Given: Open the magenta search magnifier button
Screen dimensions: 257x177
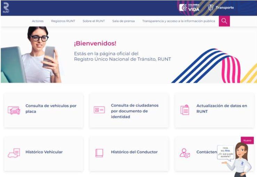Looking at the screenshot, I should tap(224, 21).
